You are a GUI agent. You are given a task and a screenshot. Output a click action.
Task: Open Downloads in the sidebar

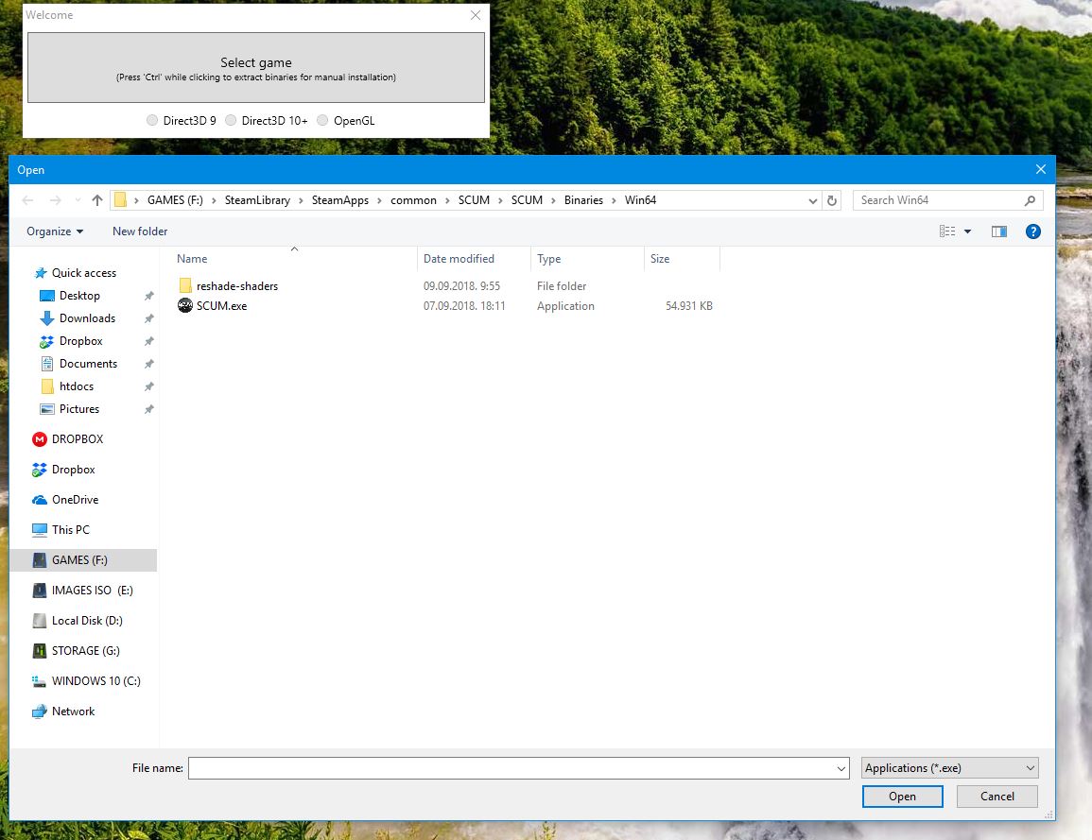point(87,318)
